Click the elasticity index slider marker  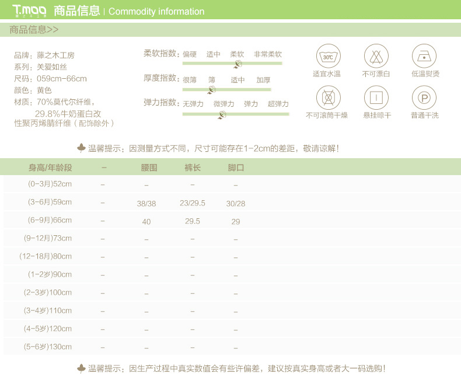222,115
